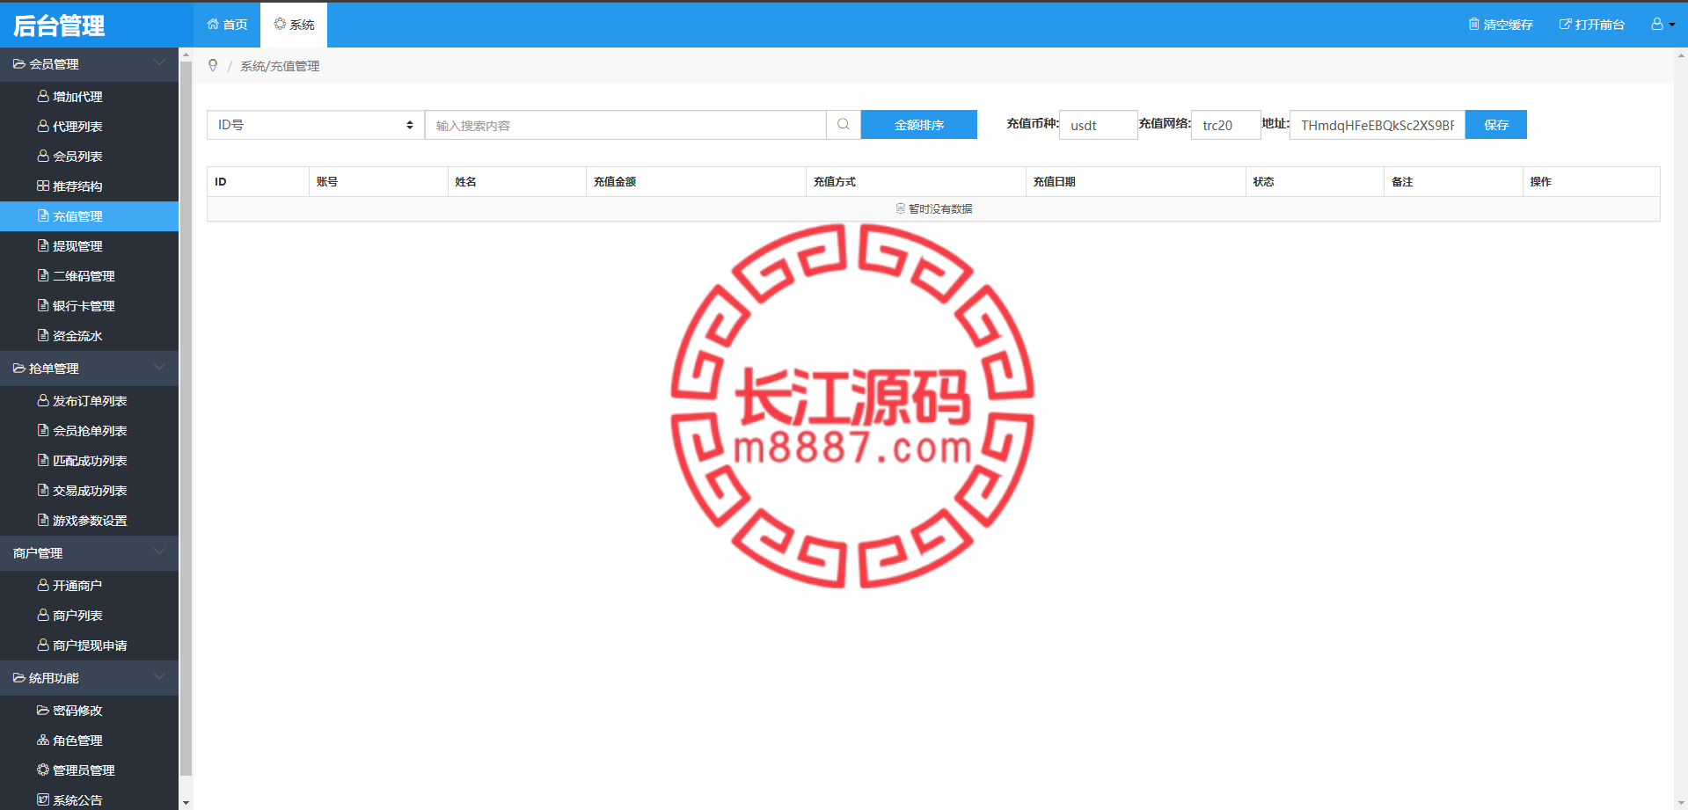The width and height of the screenshot is (1688, 810).
Task: Click the 地址 wallet address field
Action: coord(1377,125)
